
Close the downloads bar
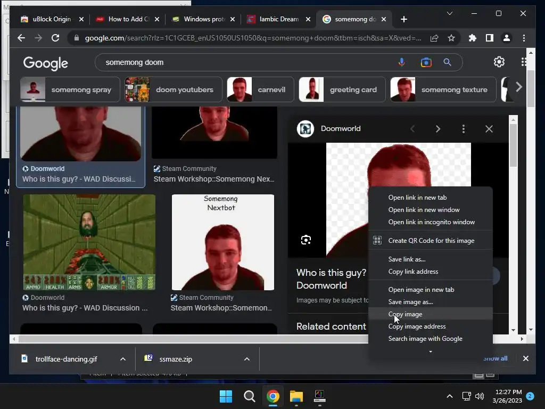tap(525, 358)
